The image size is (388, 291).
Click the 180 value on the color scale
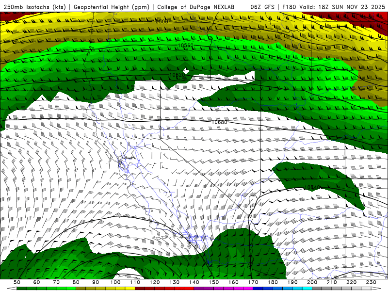273,282
